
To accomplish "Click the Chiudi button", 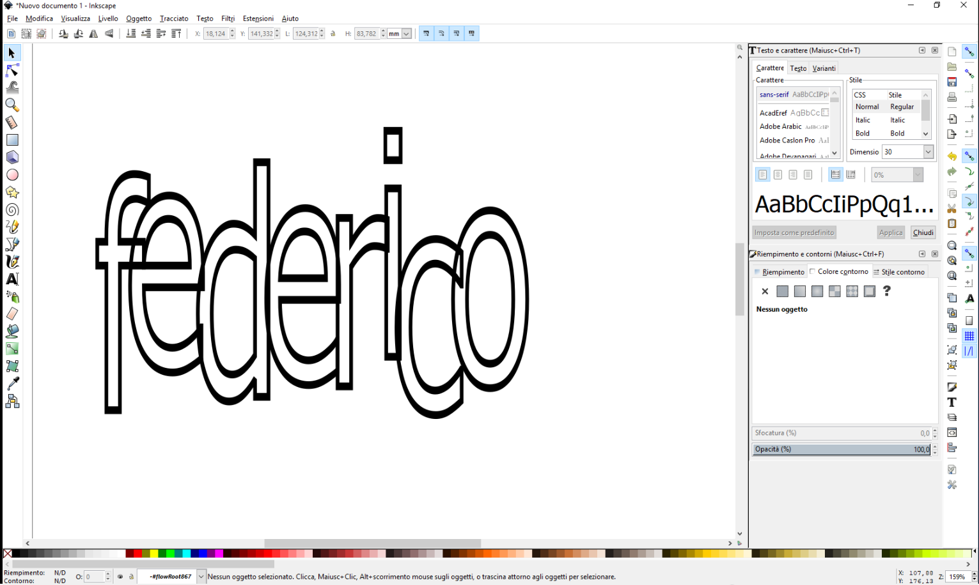I will pos(923,232).
